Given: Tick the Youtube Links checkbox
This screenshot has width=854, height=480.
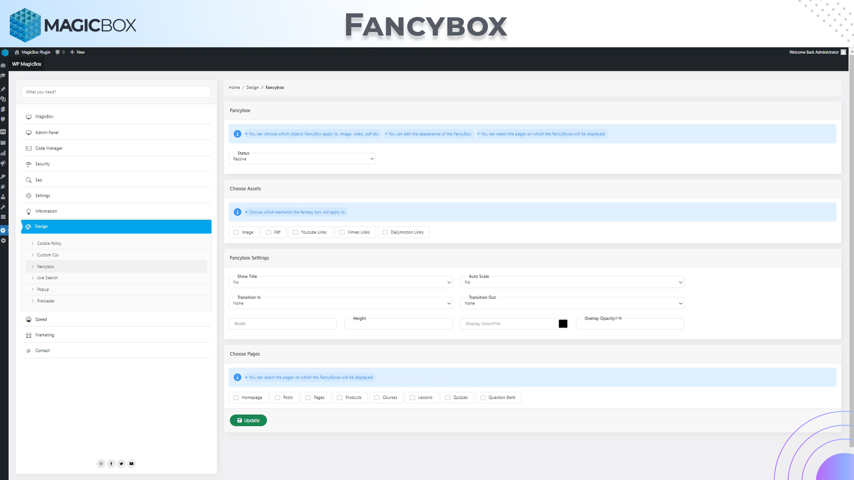Looking at the screenshot, I should pos(295,232).
